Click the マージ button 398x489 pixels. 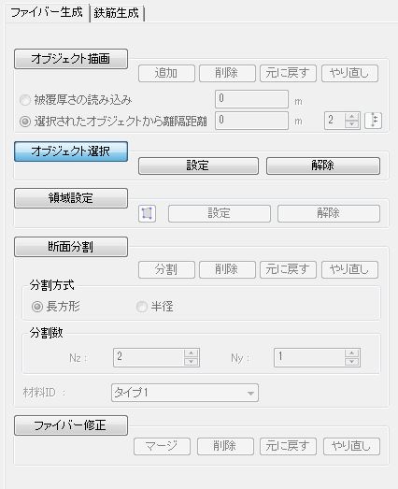coord(162,446)
